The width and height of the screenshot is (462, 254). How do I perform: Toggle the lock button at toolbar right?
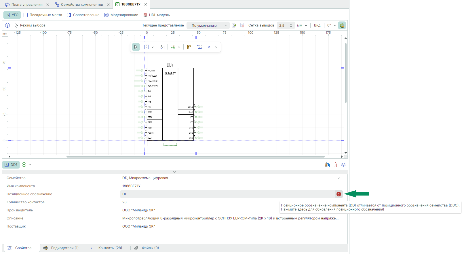[x=342, y=25]
